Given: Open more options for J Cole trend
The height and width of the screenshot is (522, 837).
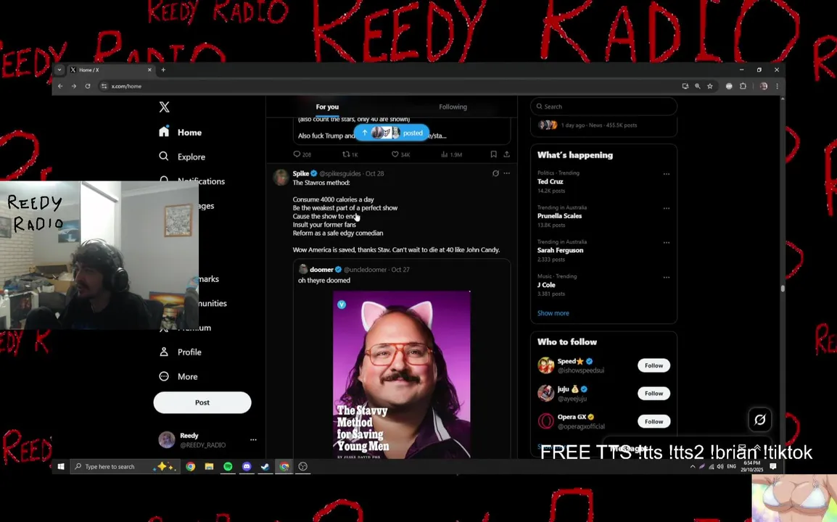Looking at the screenshot, I should [666, 277].
